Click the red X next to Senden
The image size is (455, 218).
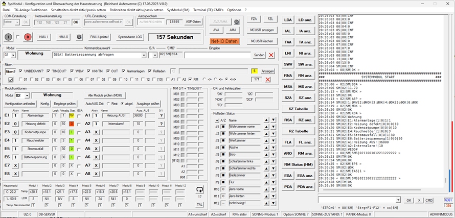[271, 55]
